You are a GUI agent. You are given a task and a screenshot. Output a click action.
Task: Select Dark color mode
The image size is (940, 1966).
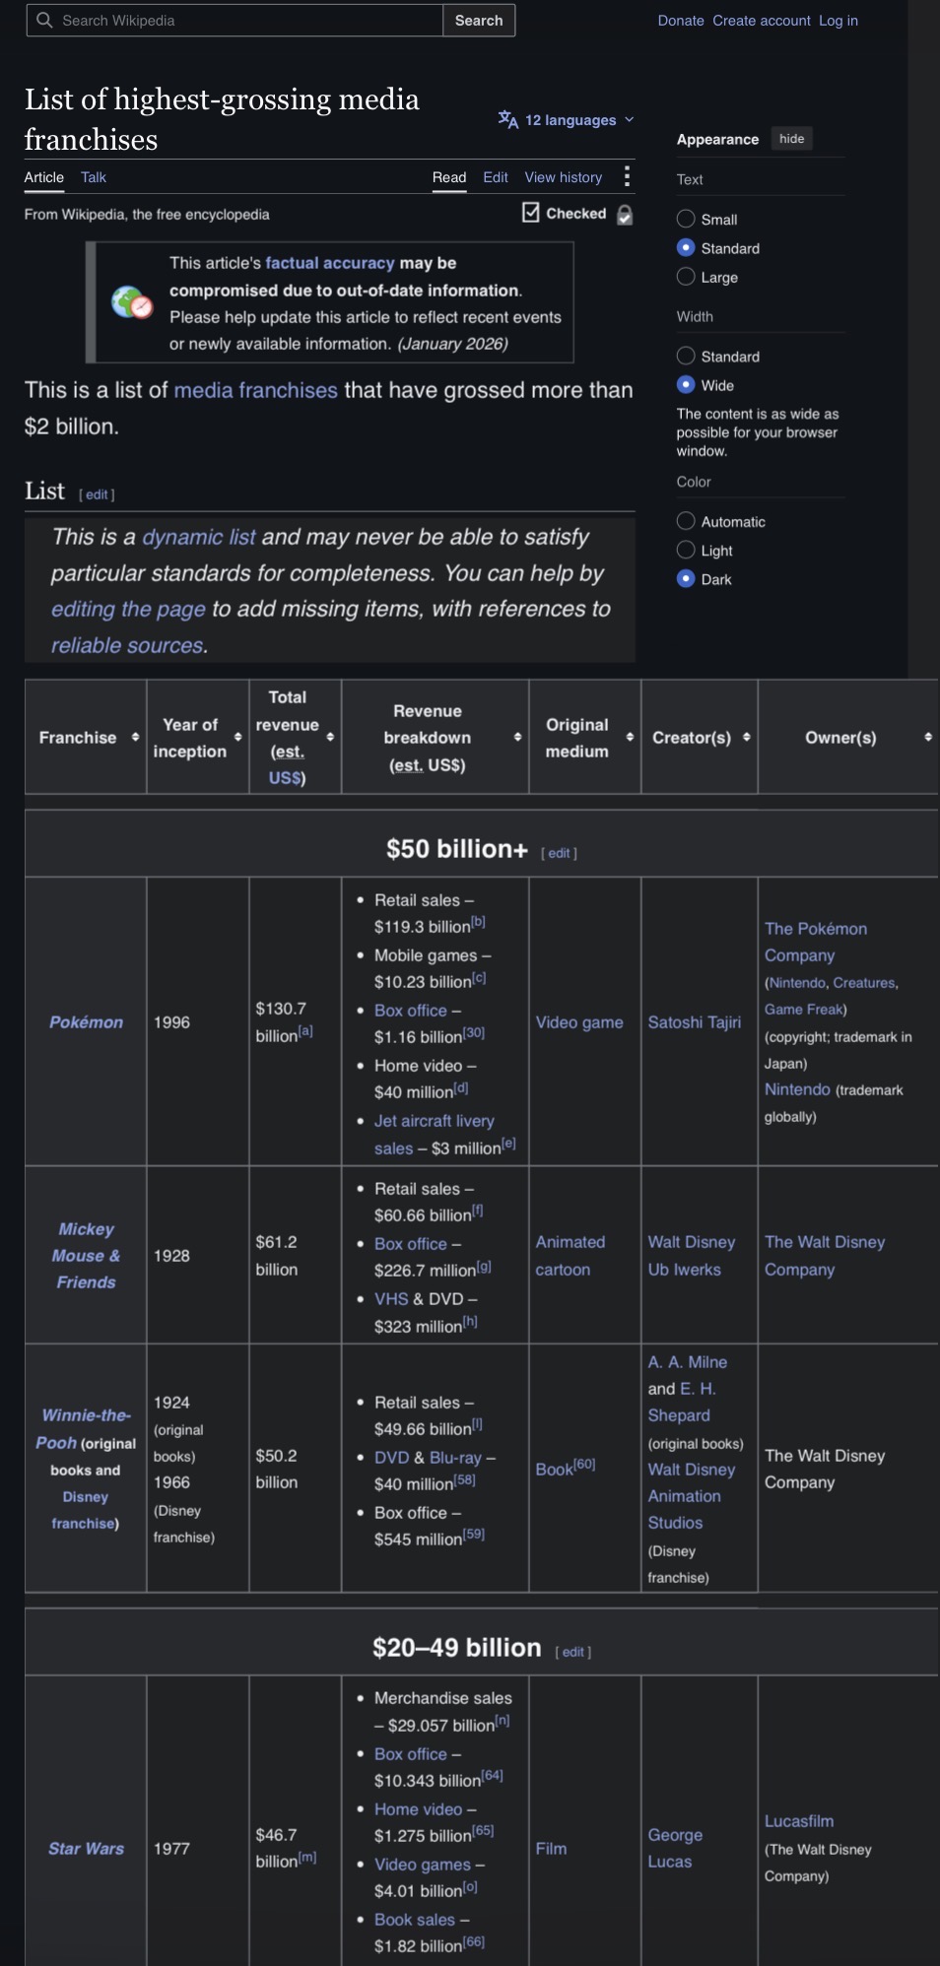(x=686, y=579)
